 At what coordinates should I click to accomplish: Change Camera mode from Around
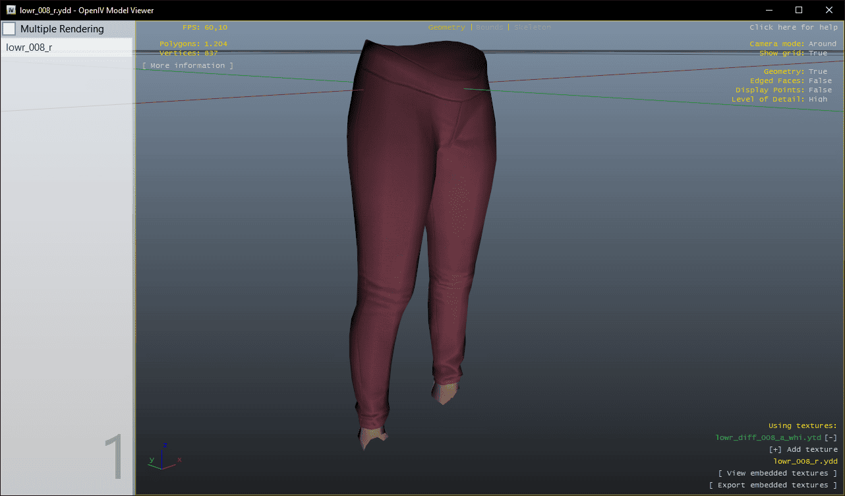point(822,44)
